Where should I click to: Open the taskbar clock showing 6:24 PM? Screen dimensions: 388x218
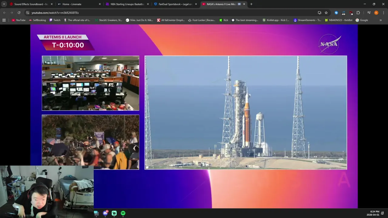click(x=373, y=213)
